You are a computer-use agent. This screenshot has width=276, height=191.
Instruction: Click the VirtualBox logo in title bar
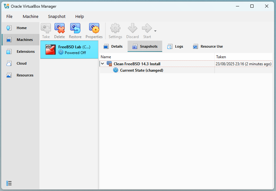pos(6,6)
